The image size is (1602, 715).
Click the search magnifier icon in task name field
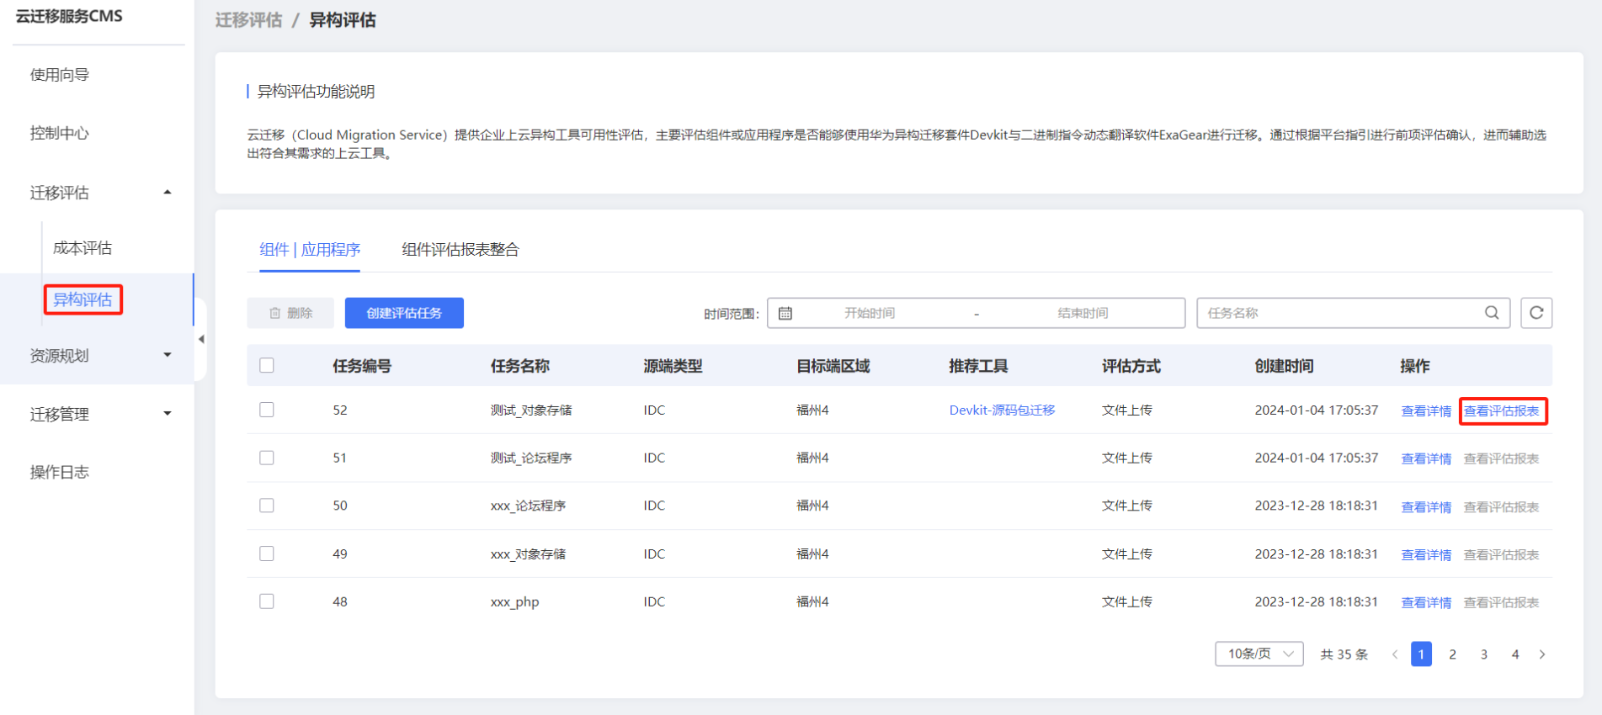pyautogui.click(x=1492, y=313)
